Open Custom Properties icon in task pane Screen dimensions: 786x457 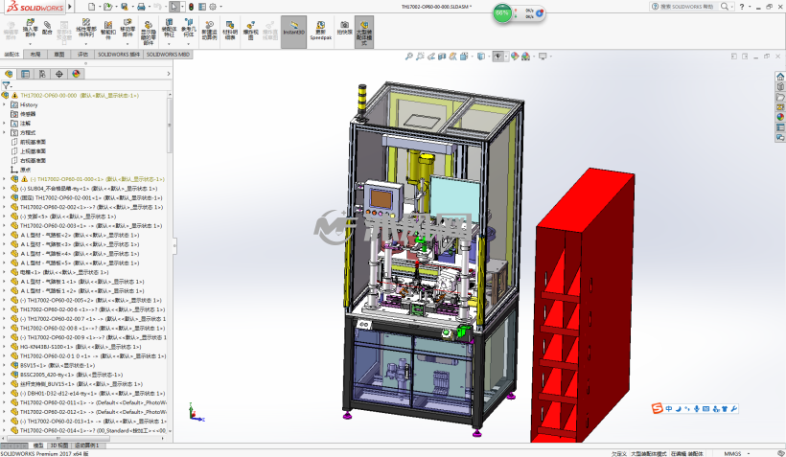click(780, 127)
